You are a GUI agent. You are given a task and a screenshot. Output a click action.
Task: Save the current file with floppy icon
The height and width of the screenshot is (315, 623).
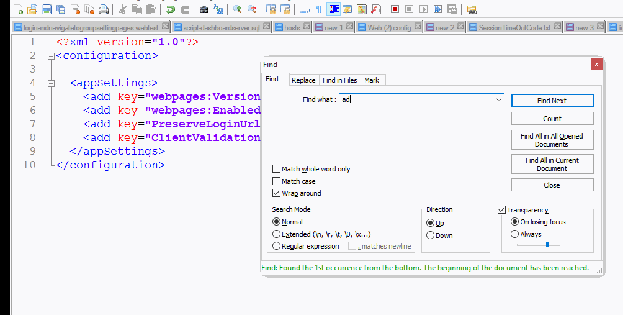pos(46,9)
